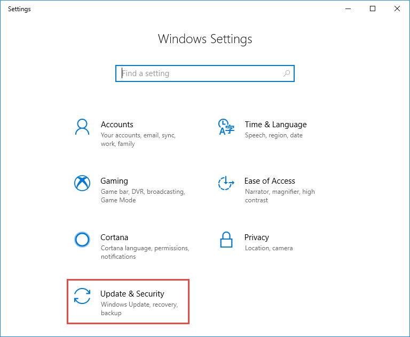Go to Cortana settings title
This screenshot has height=337, width=410.
pos(114,237)
